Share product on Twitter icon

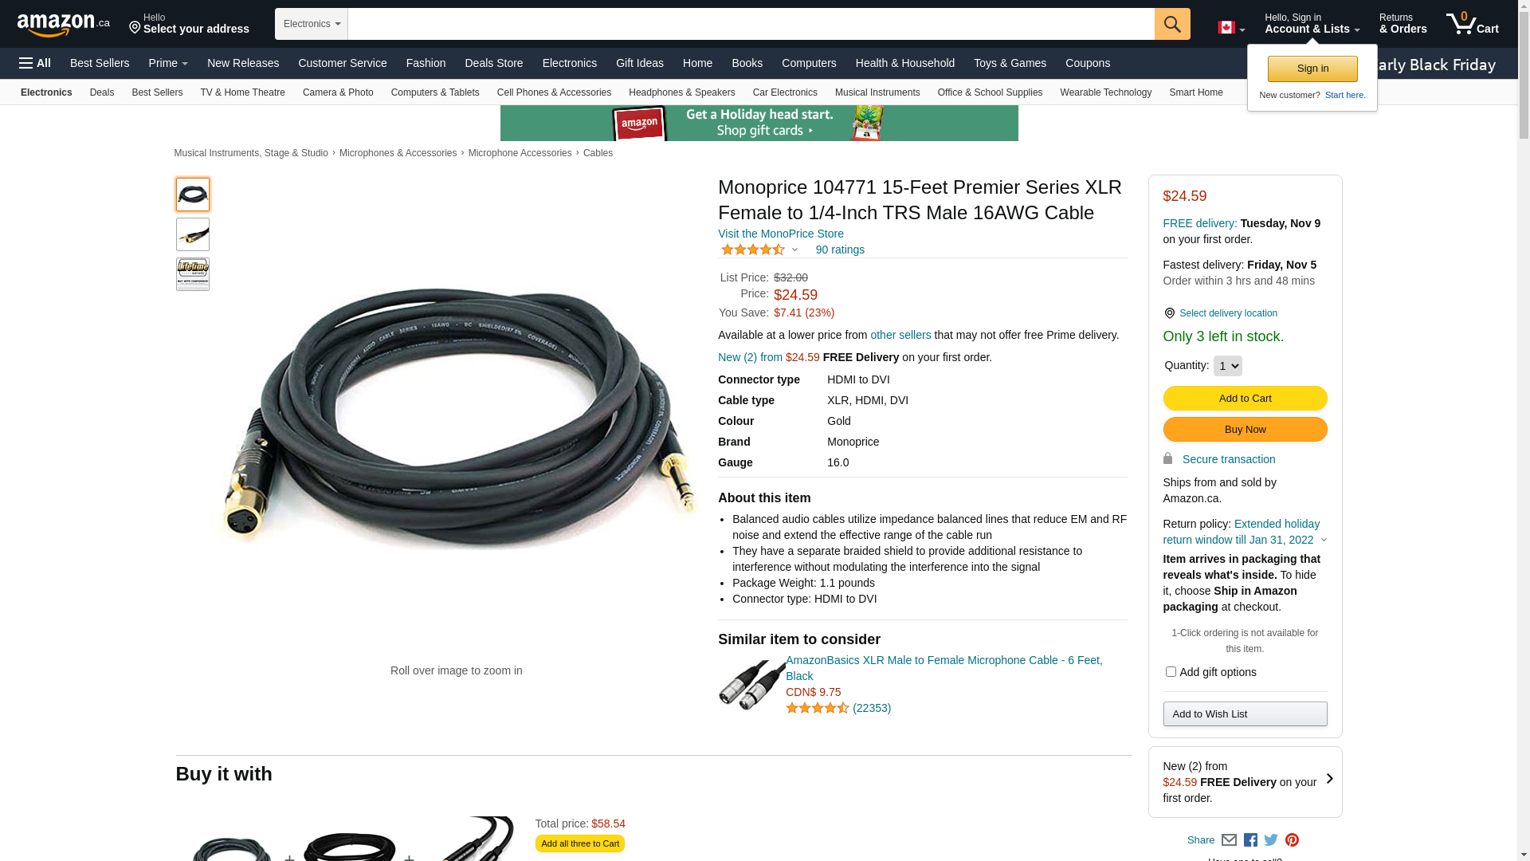pyautogui.click(x=1271, y=840)
